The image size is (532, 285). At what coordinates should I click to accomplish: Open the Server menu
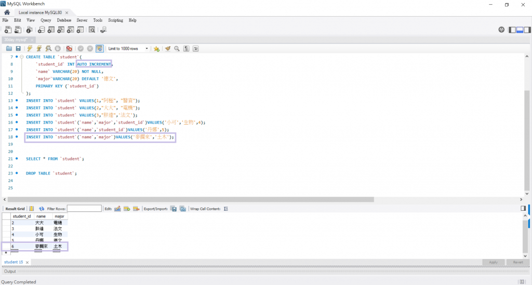pyautogui.click(x=82, y=20)
